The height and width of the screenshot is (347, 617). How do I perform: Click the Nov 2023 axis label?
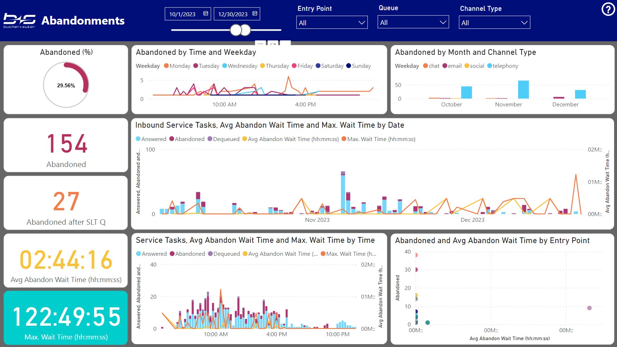(317, 220)
